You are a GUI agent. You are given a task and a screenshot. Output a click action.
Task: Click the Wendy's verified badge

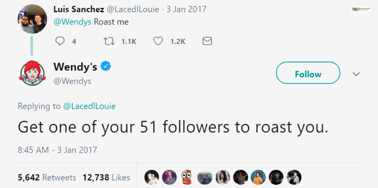coord(106,67)
